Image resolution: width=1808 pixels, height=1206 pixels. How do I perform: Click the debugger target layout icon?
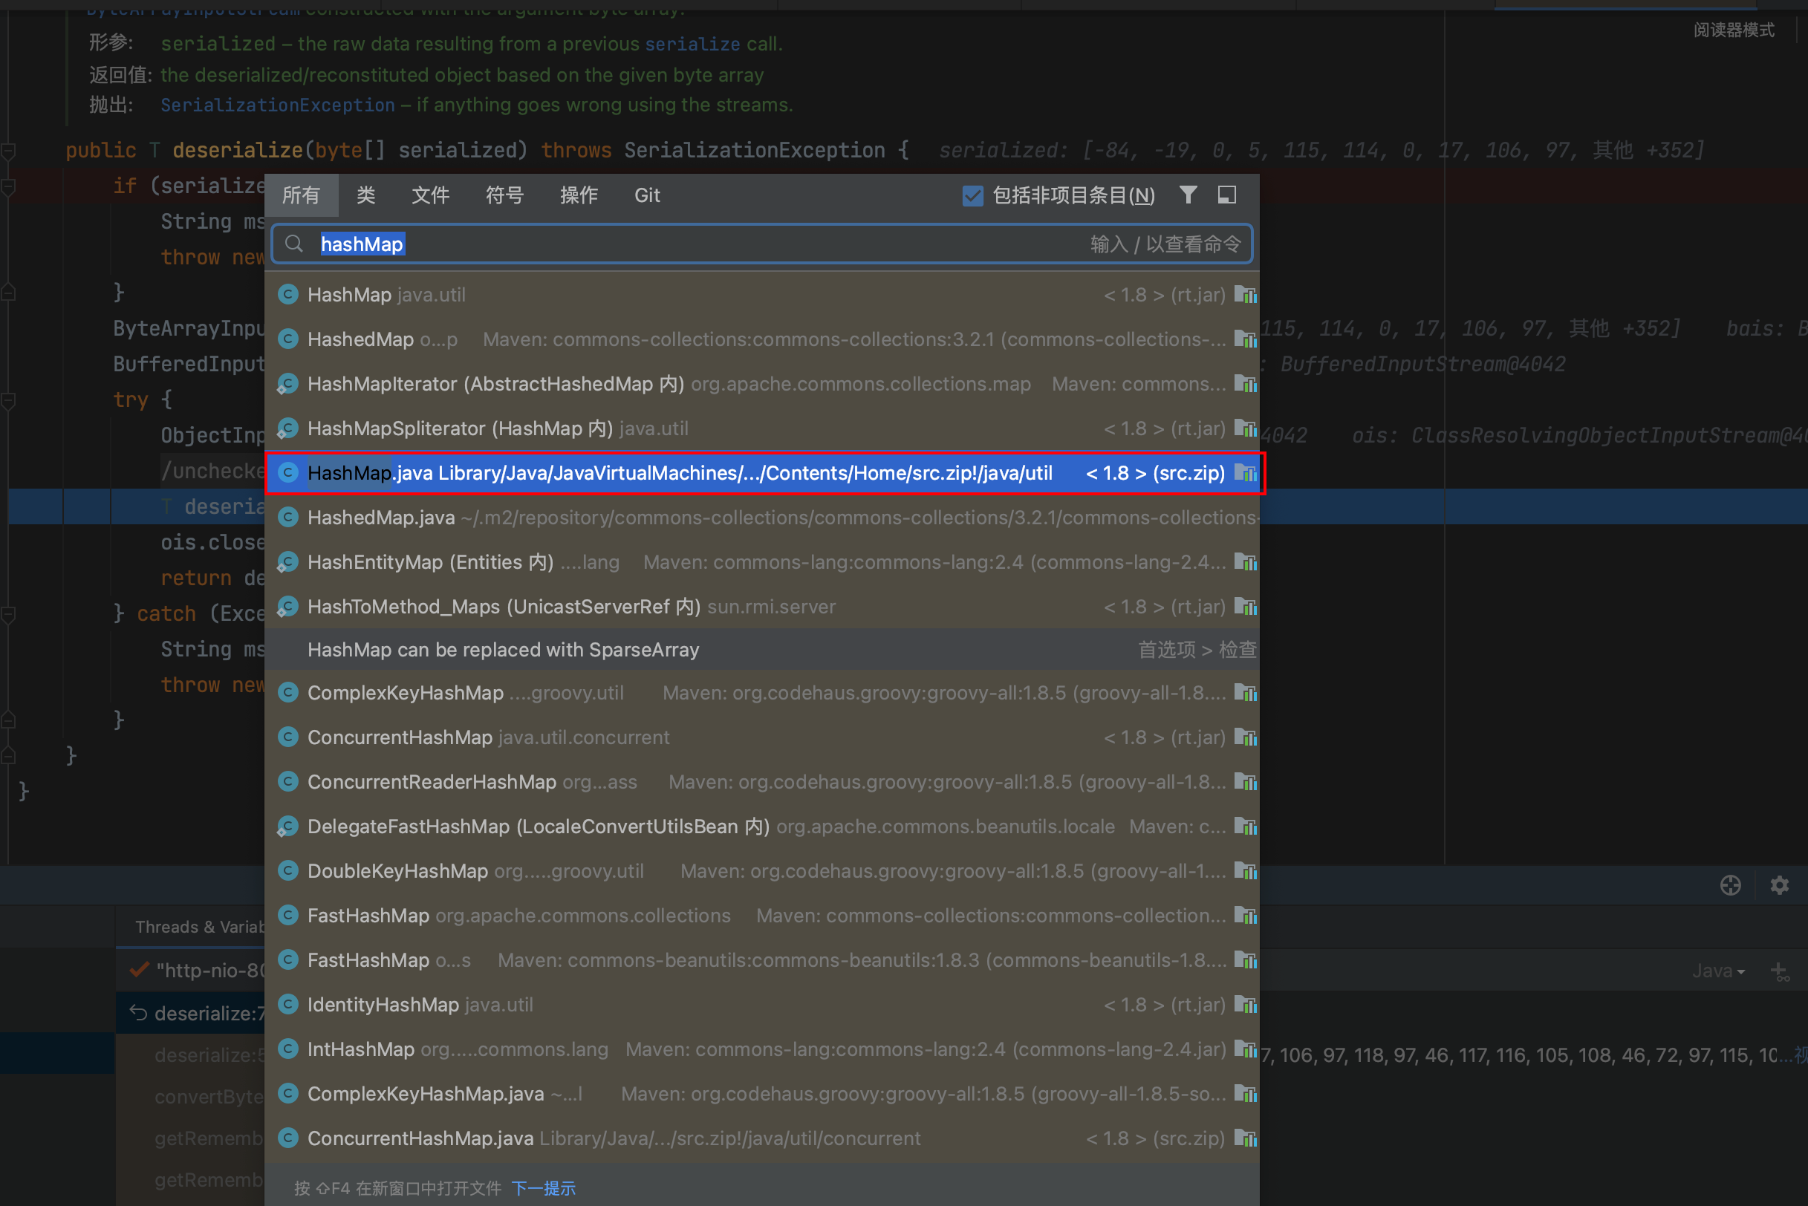(1730, 885)
